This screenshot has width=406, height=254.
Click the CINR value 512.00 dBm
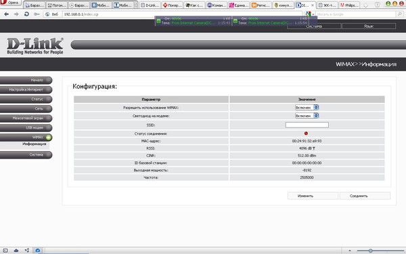307,156
